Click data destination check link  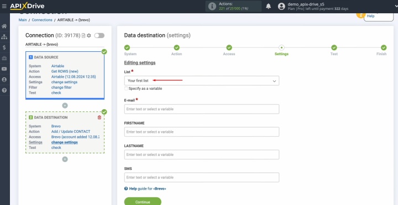tap(56, 148)
